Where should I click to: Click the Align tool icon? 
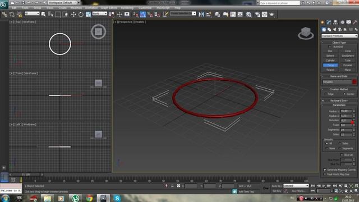point(209,15)
